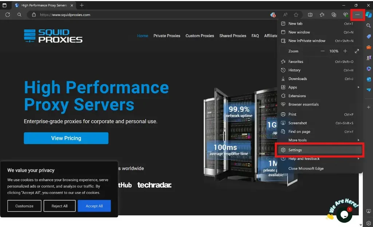
Task: Click Customize cookies button
Action: click(24, 206)
